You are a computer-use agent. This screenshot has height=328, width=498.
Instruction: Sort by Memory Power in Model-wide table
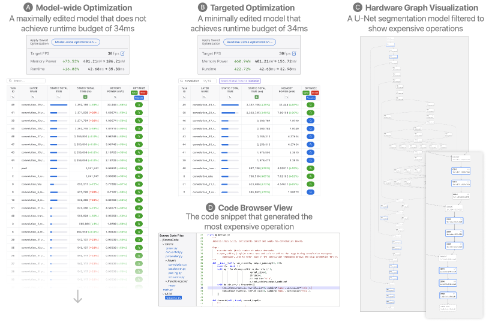[x=115, y=97]
